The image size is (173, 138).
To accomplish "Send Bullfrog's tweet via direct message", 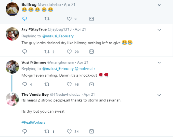I will 91,19.
